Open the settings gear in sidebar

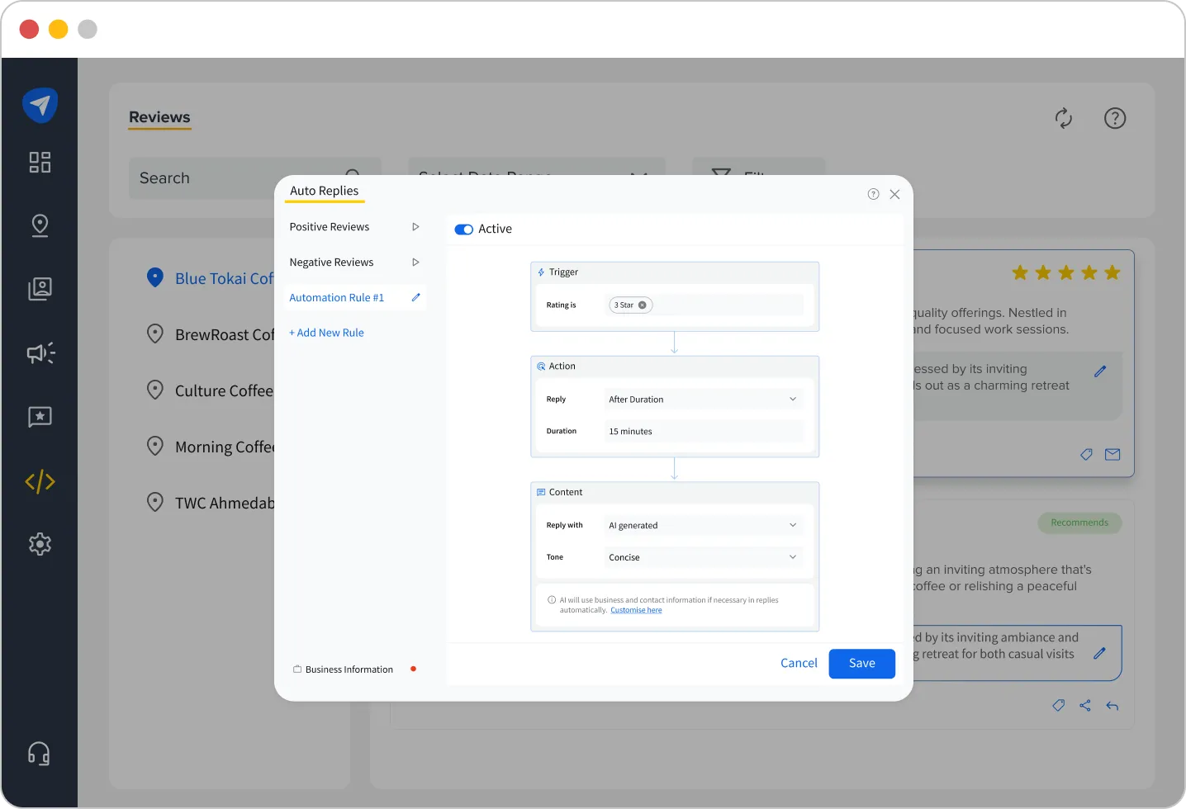tap(40, 544)
